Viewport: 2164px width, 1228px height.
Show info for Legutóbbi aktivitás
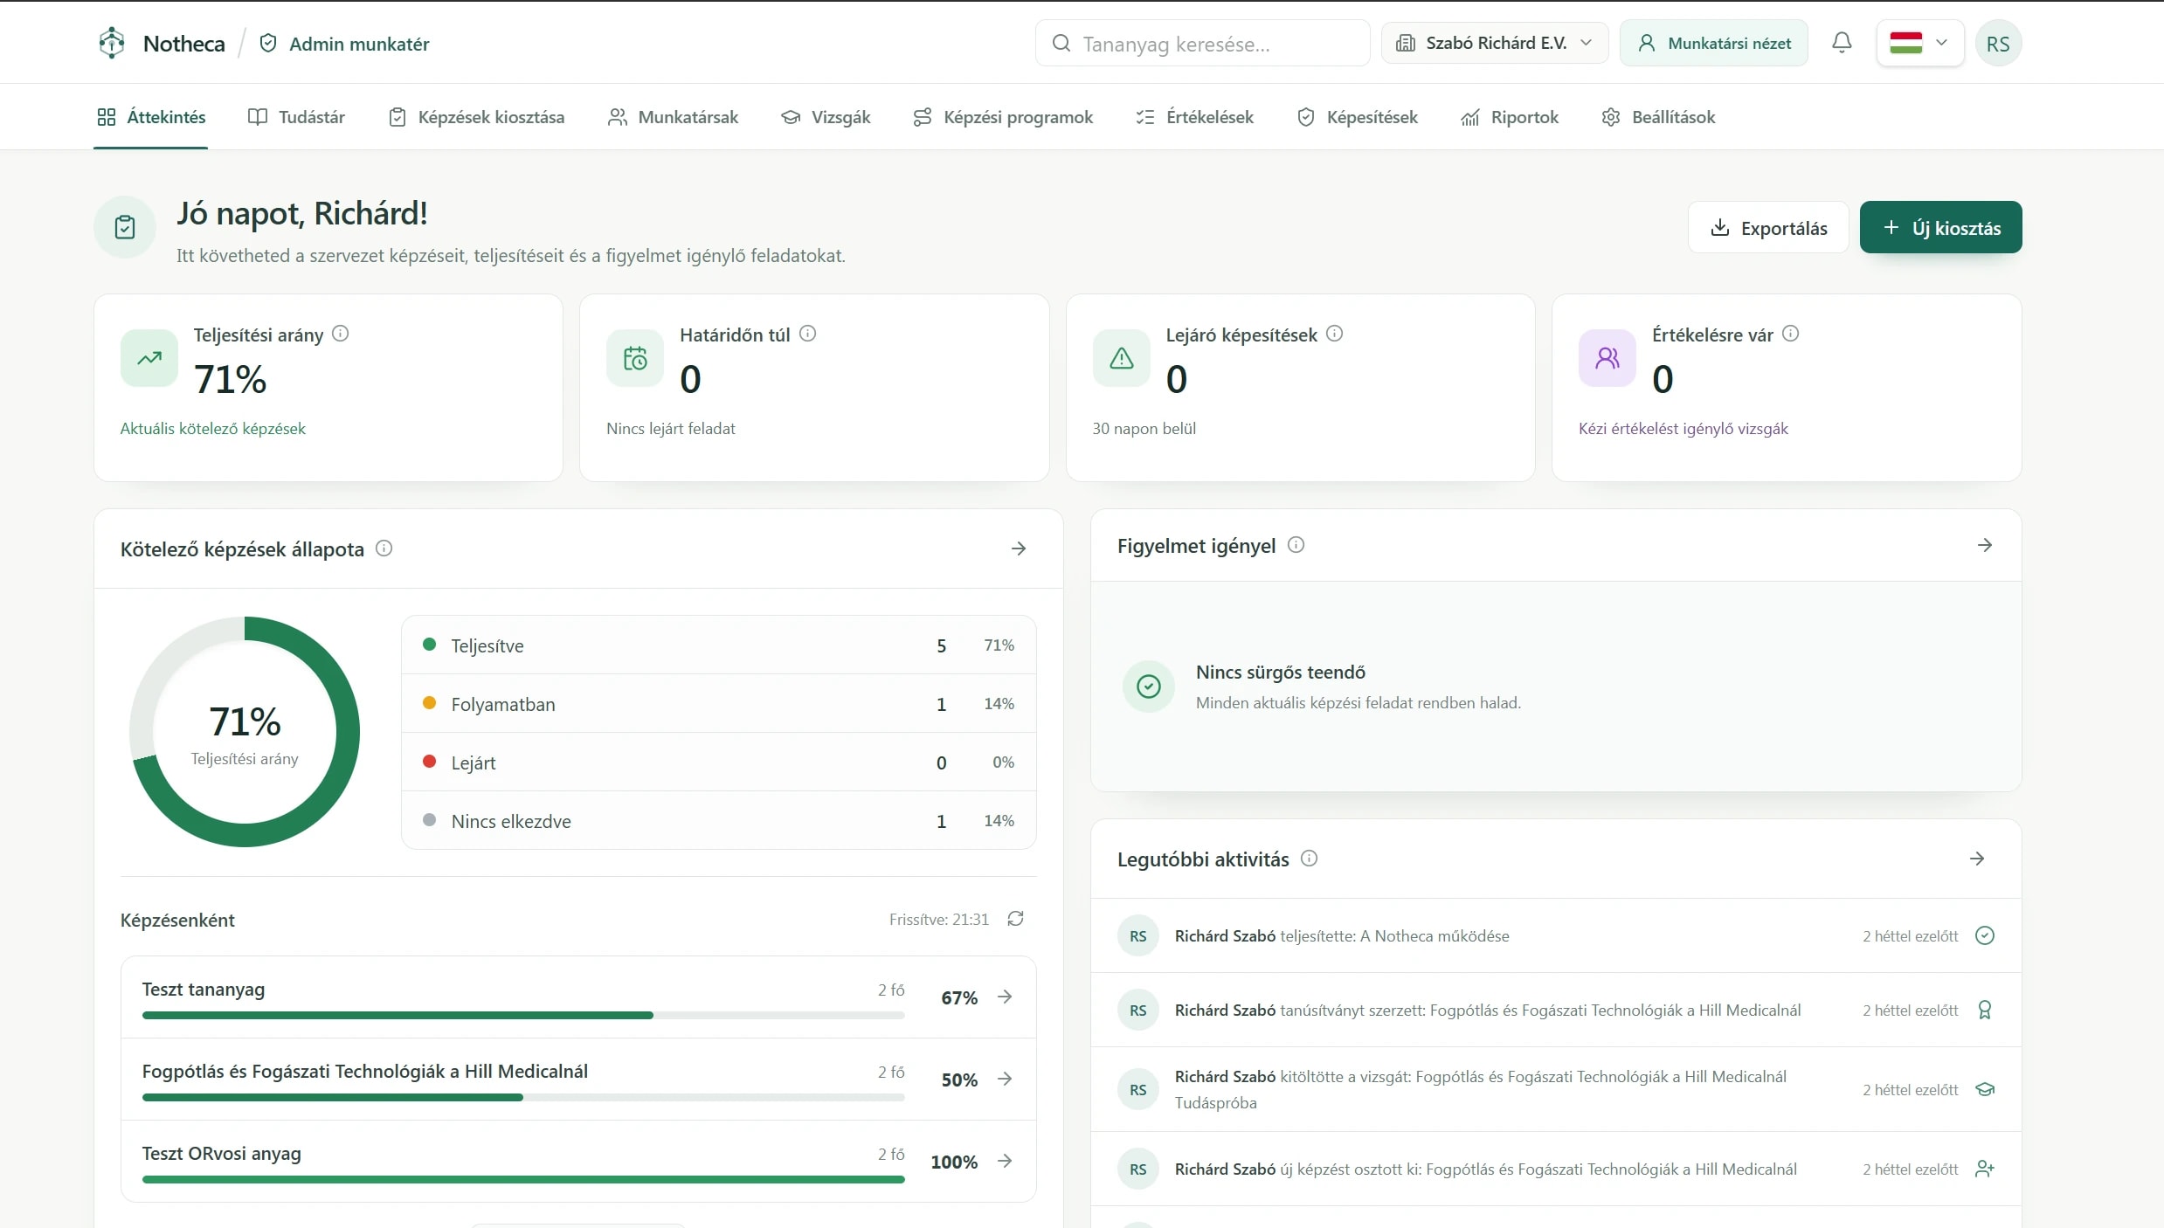[x=1310, y=859]
